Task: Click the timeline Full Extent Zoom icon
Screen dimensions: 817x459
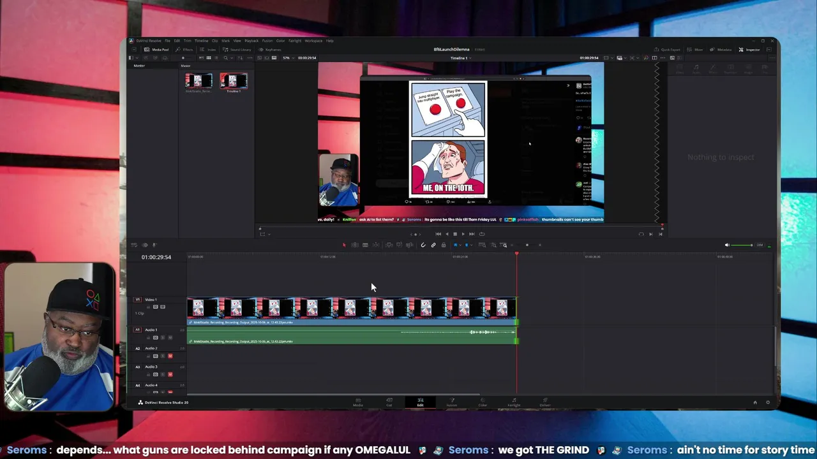Action: pyautogui.click(x=482, y=245)
